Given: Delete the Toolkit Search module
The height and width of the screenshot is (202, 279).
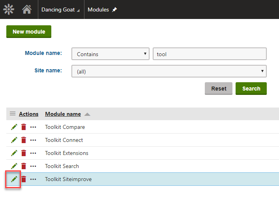Looking at the screenshot, I should pyautogui.click(x=24, y=166).
